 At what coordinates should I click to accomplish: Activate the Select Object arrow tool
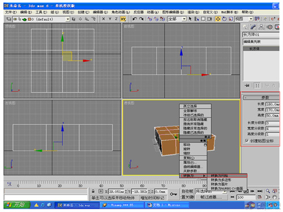[x=190, y=19]
